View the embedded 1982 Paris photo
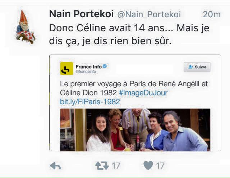The height and width of the screenshot is (178, 230). pos(135,130)
